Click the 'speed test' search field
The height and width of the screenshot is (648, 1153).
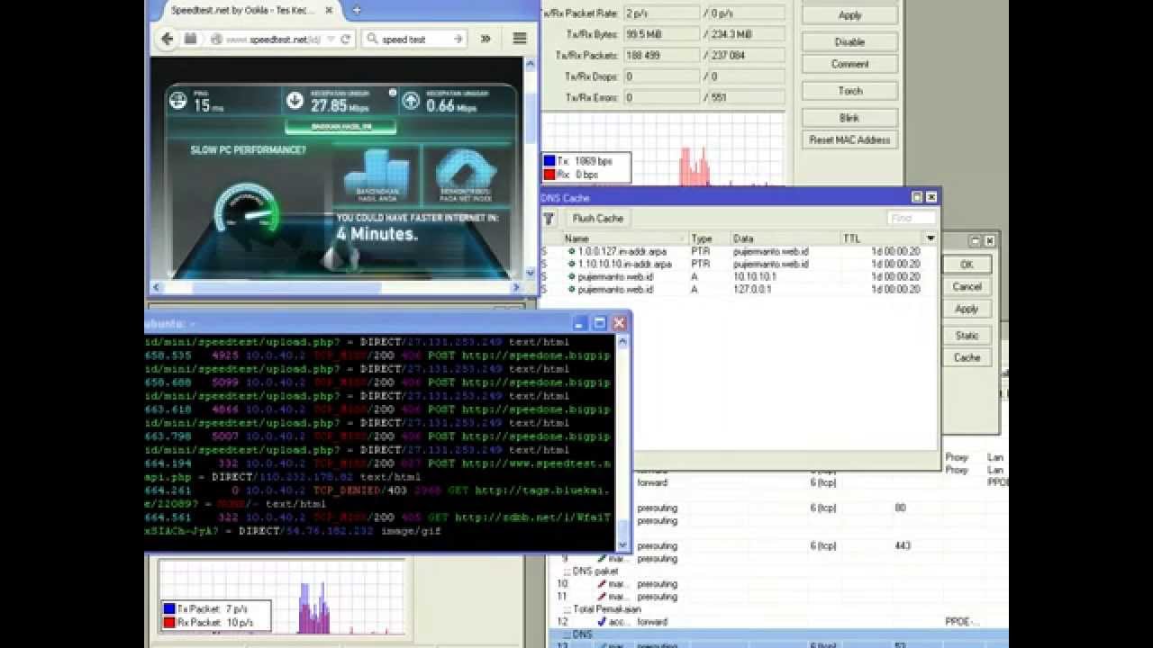[413, 40]
